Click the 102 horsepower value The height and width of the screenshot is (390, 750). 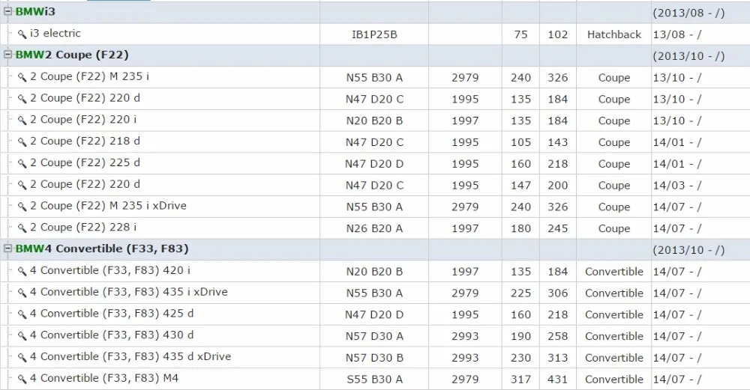click(x=558, y=34)
